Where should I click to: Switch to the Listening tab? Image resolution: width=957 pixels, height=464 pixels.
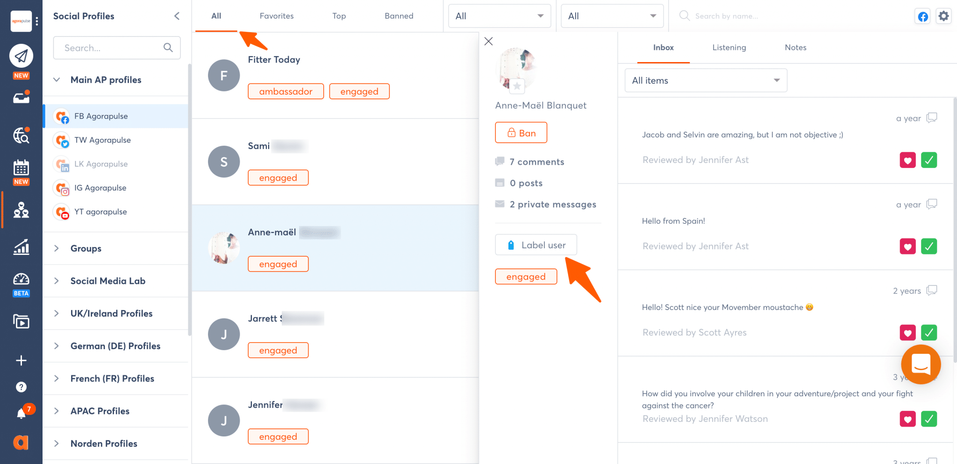(729, 48)
